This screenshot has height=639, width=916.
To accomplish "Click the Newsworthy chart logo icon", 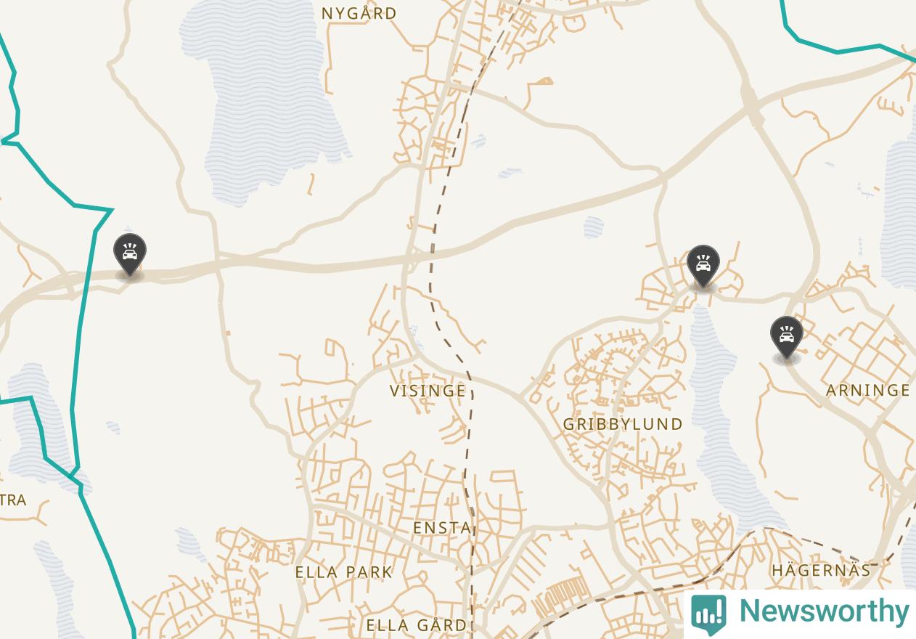I will (709, 614).
